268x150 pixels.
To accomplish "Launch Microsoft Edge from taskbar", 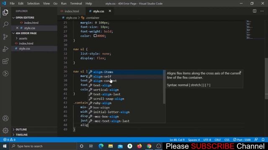I will (x=101, y=146).
